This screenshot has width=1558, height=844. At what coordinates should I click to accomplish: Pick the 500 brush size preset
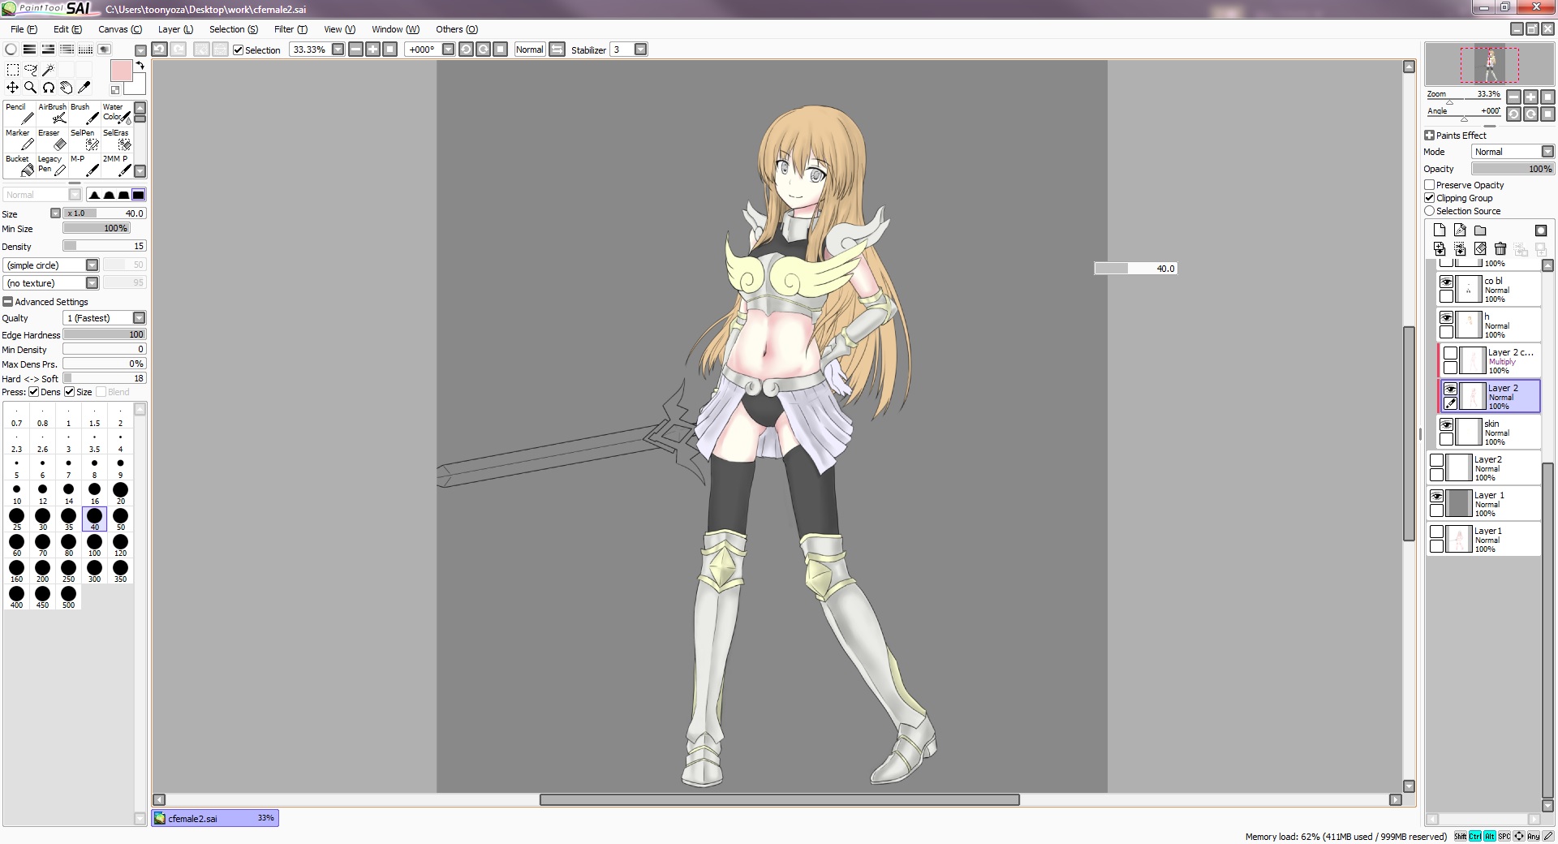pyautogui.click(x=68, y=596)
